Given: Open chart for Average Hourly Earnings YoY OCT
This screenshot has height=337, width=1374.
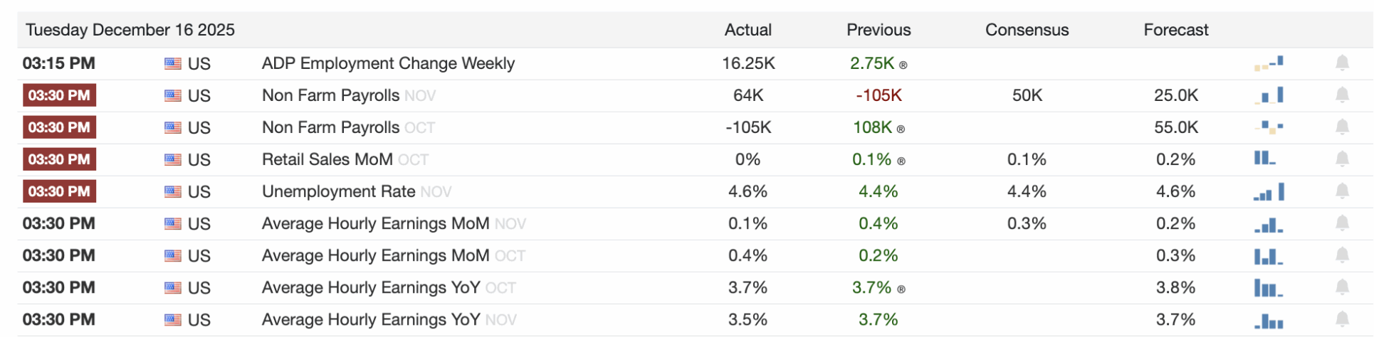Looking at the screenshot, I should coord(1268,288).
